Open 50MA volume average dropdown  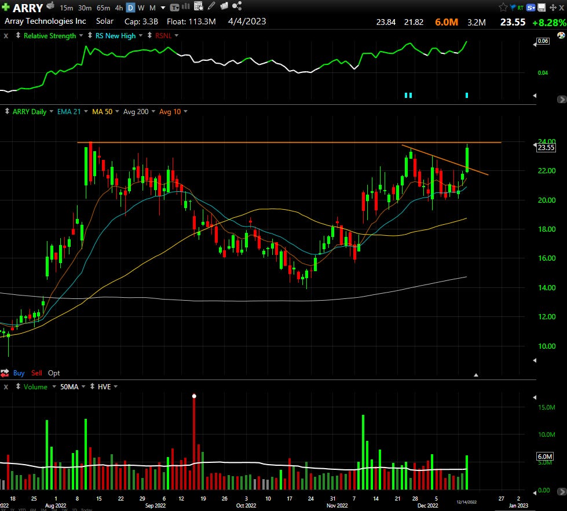click(83, 386)
